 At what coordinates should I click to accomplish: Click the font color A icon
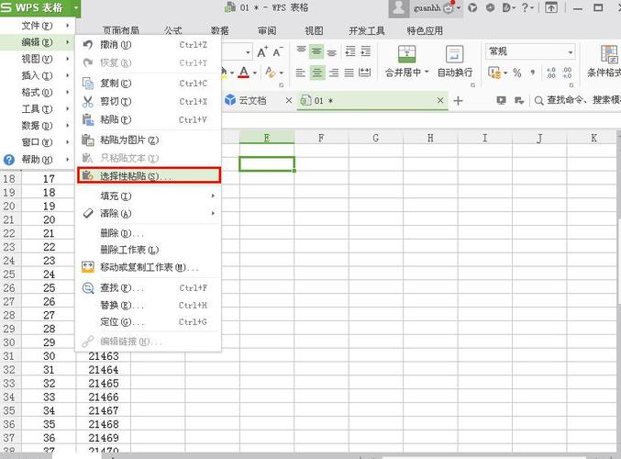244,73
